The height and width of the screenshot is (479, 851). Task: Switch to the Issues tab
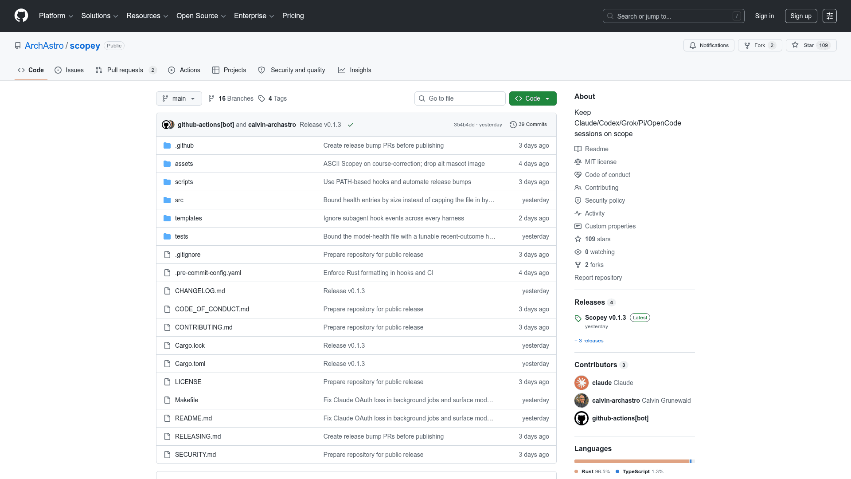pos(69,70)
